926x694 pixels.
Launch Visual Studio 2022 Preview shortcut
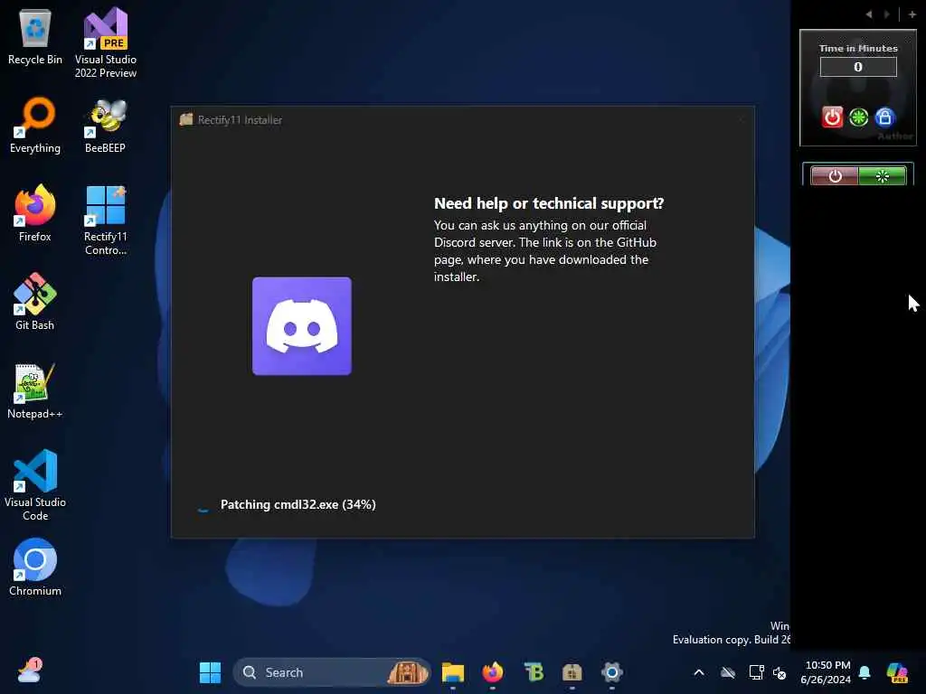tap(106, 42)
